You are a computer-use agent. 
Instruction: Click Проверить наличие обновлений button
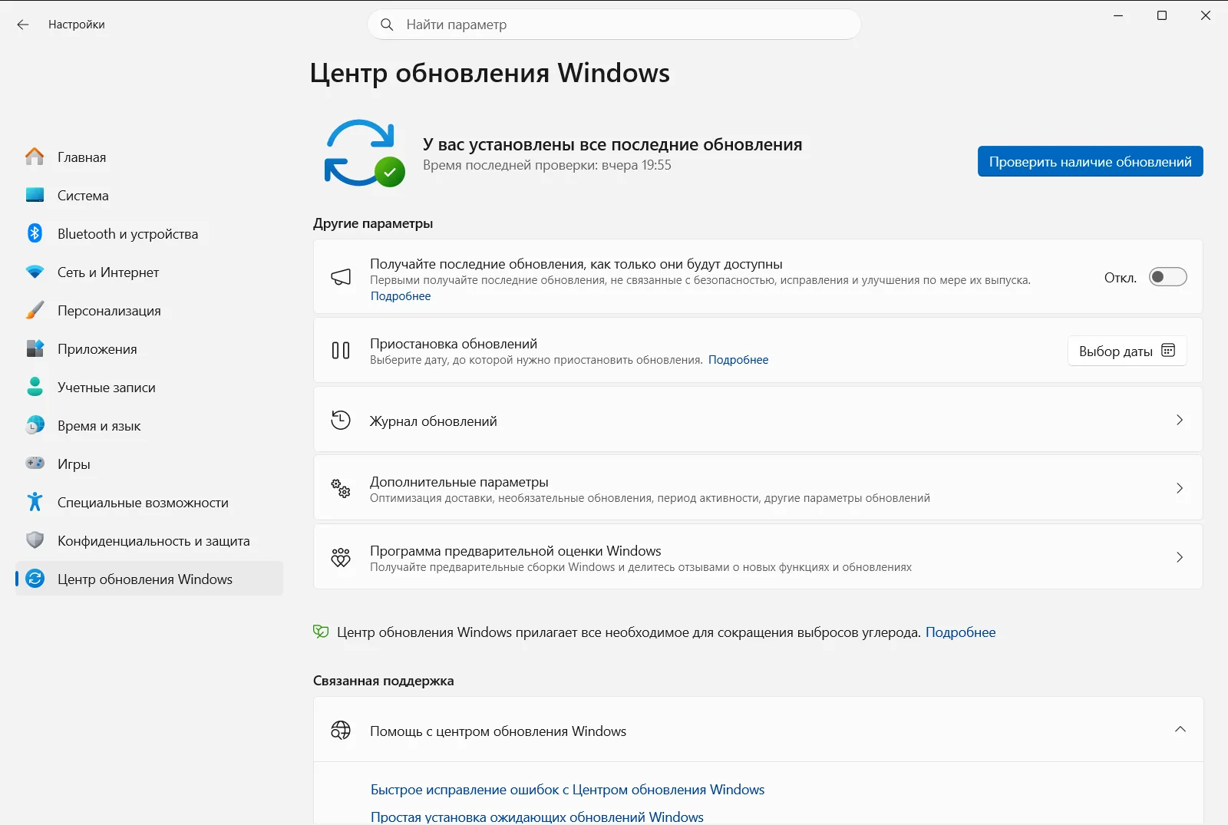point(1090,161)
